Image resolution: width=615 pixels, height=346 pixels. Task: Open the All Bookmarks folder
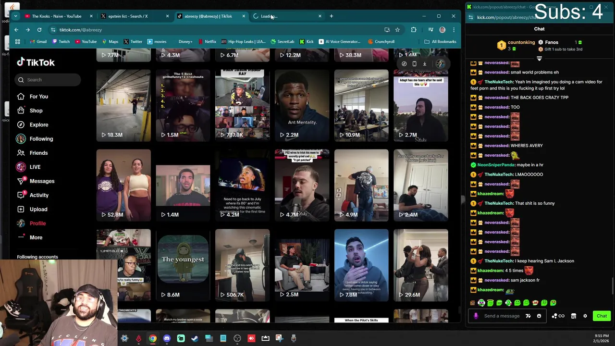tap(440, 42)
